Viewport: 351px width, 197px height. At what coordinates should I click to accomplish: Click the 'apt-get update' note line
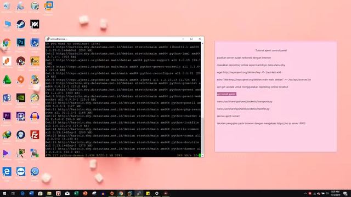coord(252,87)
